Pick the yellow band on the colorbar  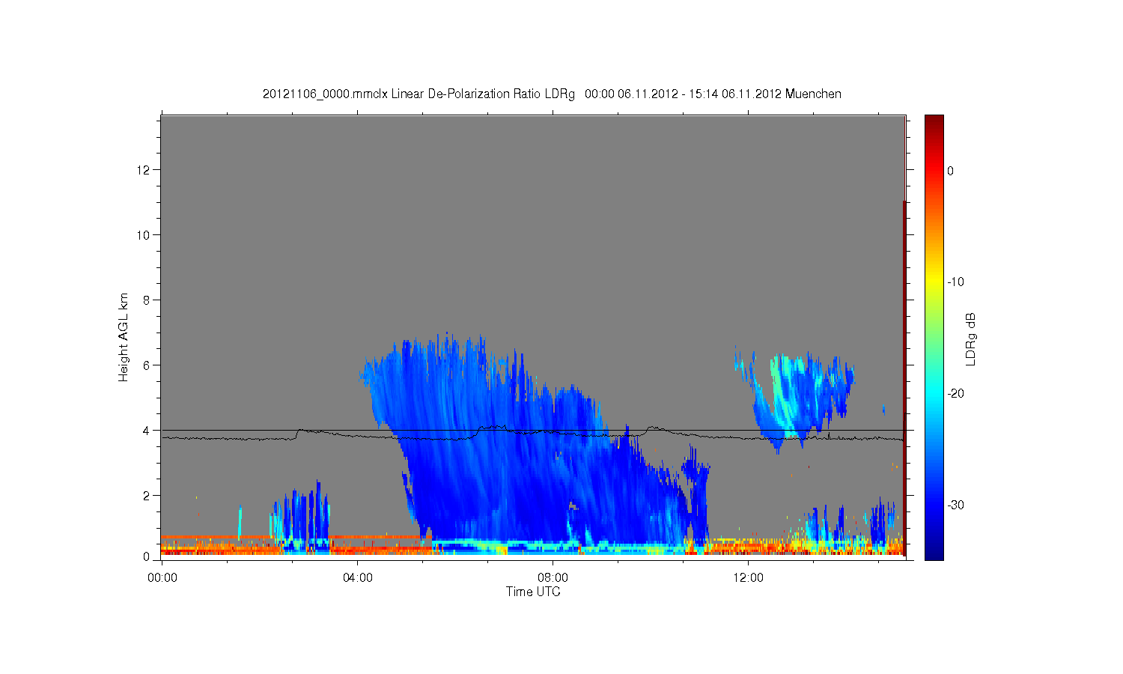934,282
